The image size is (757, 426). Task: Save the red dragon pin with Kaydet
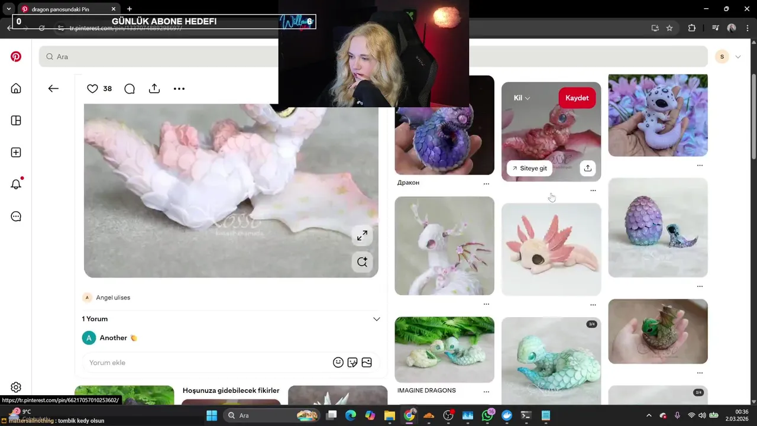577,98
